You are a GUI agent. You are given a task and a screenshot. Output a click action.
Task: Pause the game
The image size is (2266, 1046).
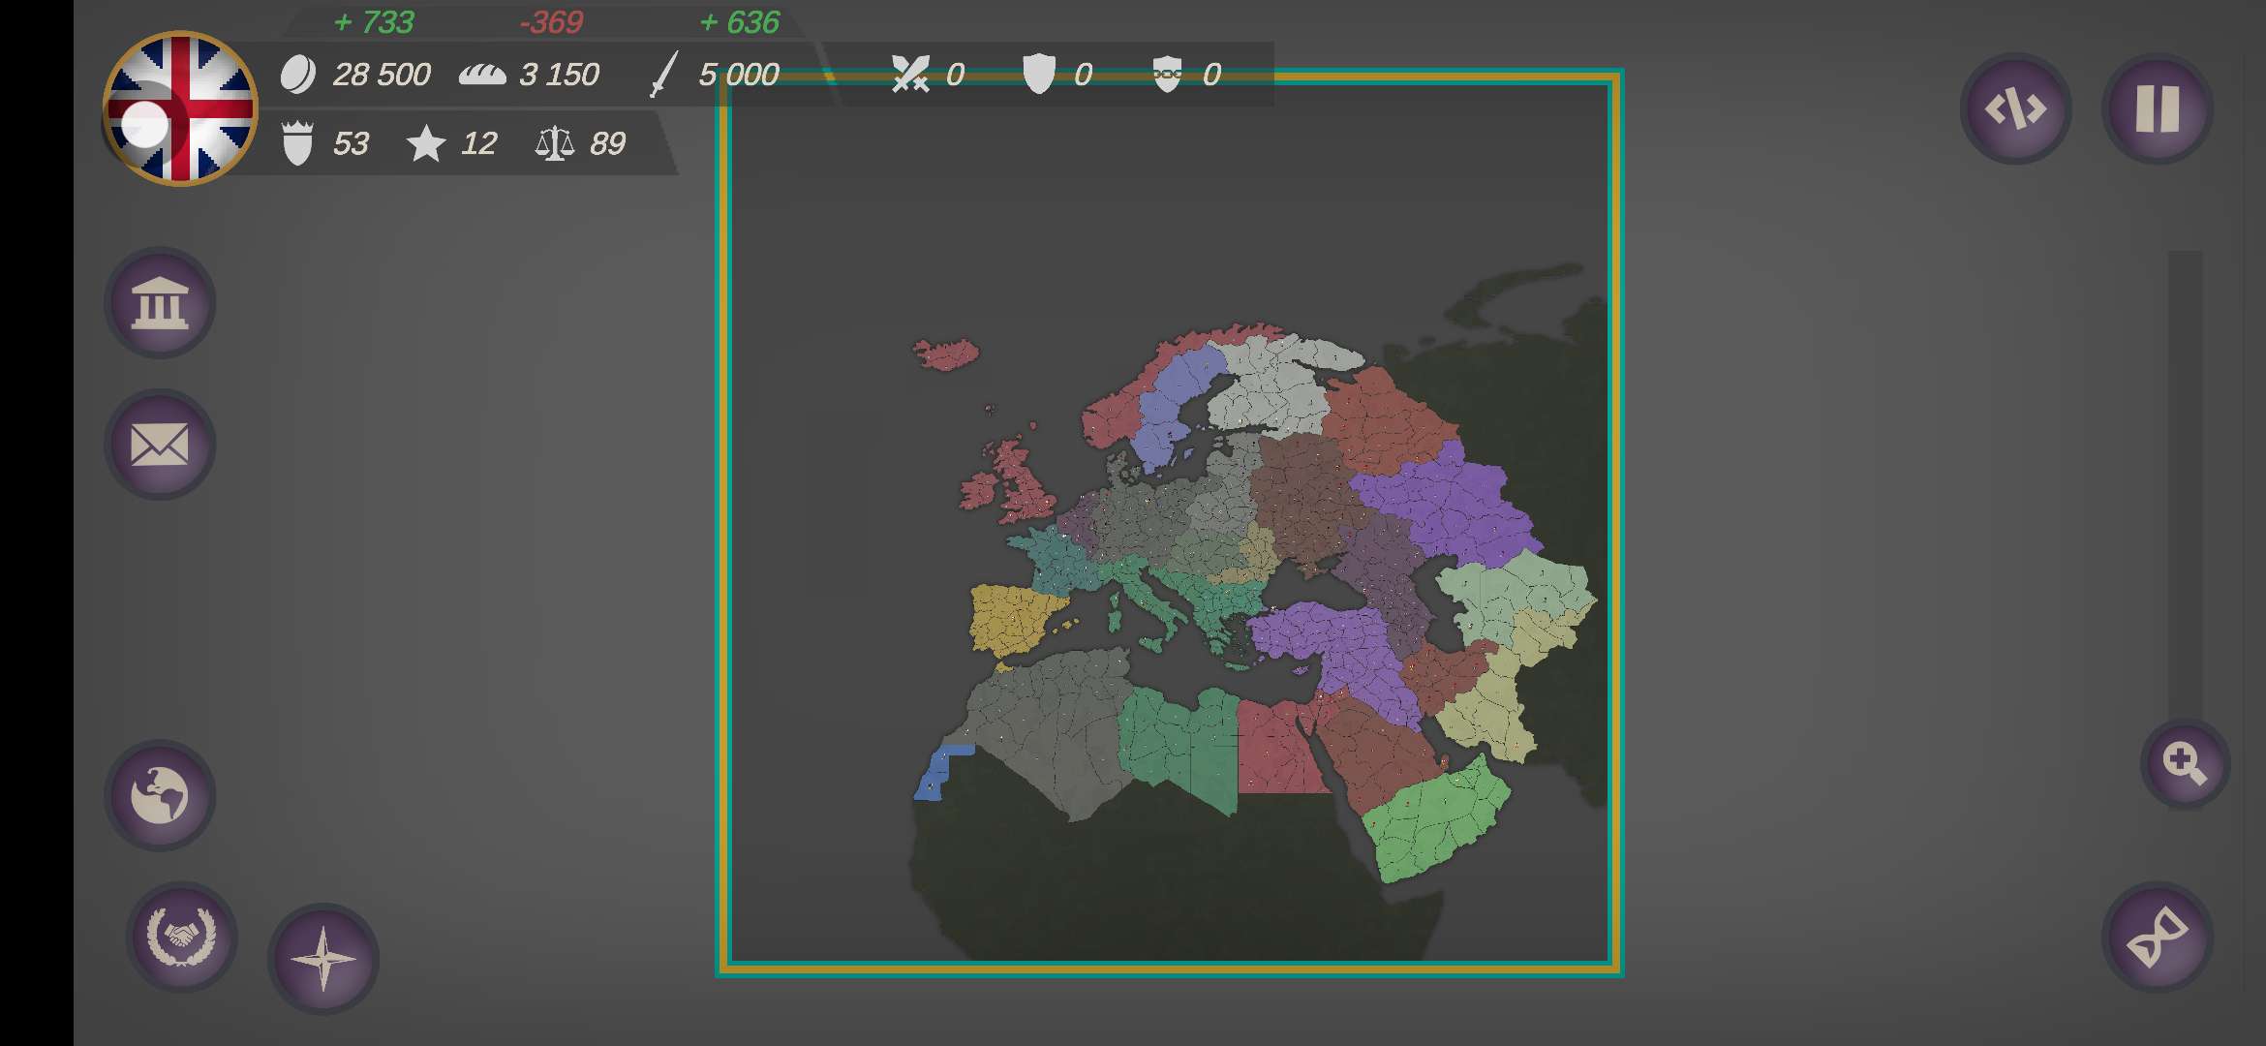2157,108
